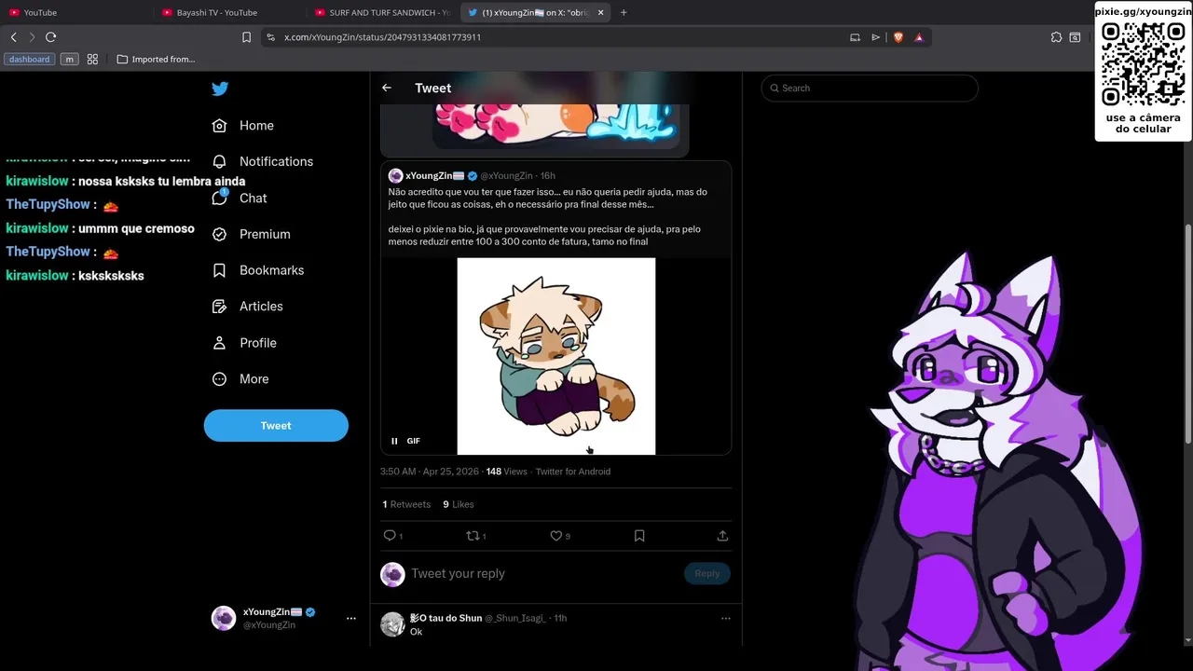Viewport: 1193px width, 671px height.
Task: Click the Twitter bird logo
Action: pos(220,89)
